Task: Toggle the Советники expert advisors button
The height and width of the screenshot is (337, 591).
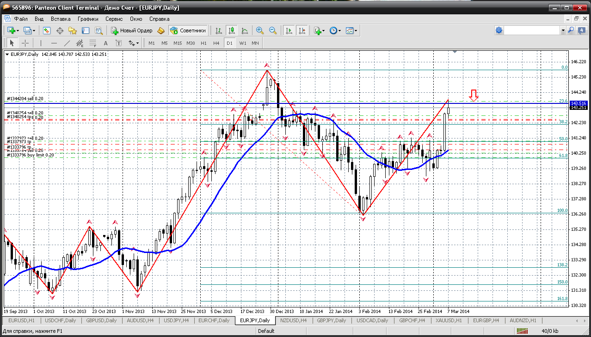Action: [x=188, y=30]
